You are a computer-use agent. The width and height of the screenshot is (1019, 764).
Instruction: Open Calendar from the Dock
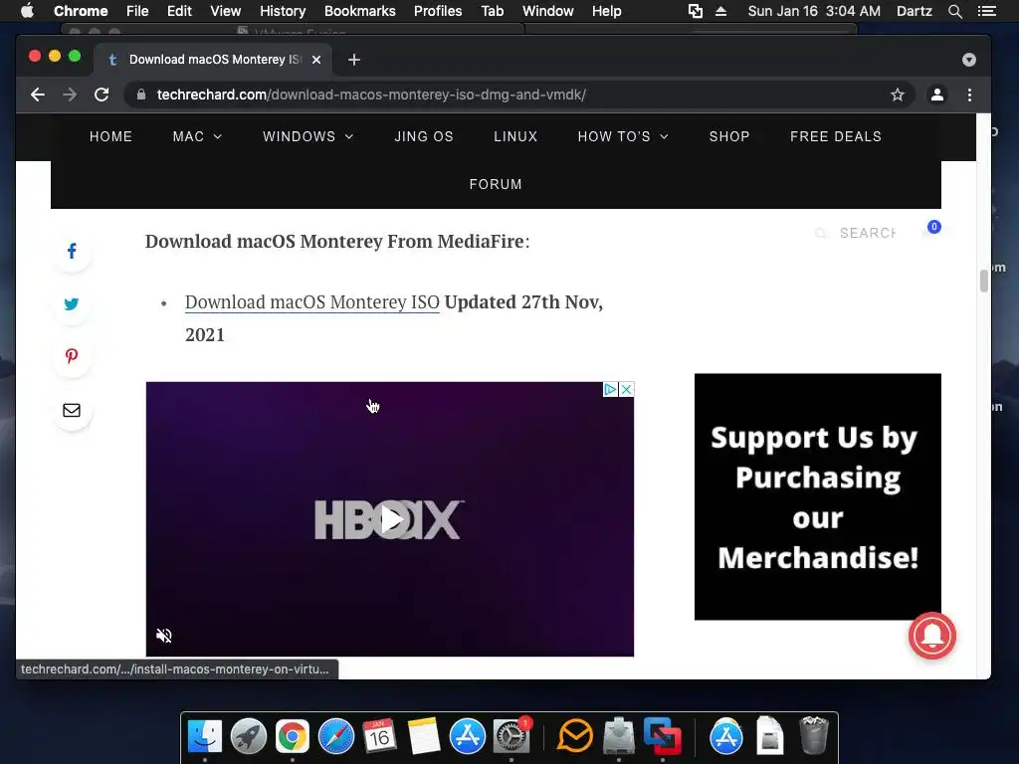coord(379,737)
